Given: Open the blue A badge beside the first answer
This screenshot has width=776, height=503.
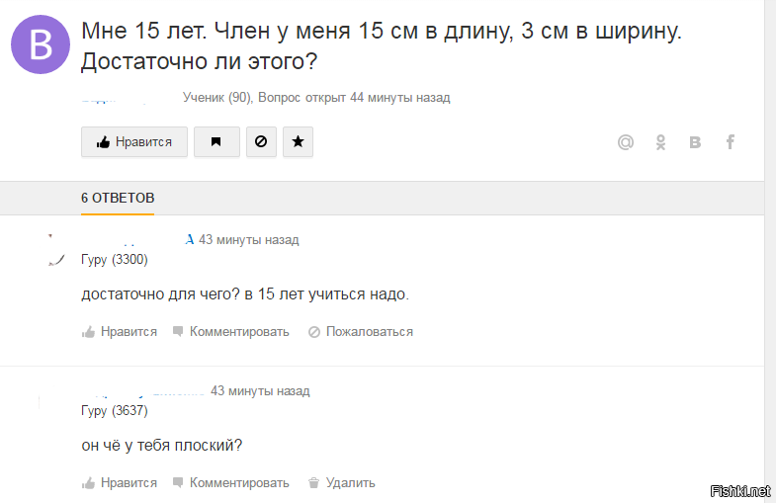Looking at the screenshot, I should click(189, 240).
